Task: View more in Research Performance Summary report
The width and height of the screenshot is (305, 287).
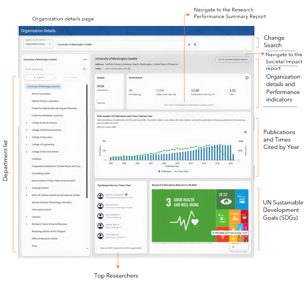Action: point(189,105)
